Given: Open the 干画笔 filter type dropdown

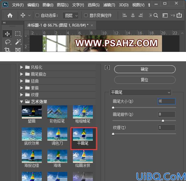Looking at the screenshot, I should point(141,92).
